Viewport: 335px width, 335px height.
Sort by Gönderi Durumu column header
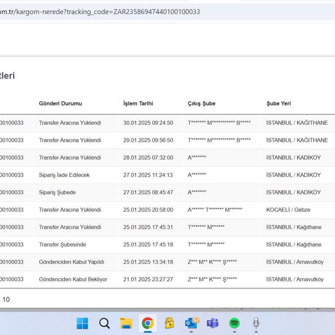pyautogui.click(x=61, y=103)
